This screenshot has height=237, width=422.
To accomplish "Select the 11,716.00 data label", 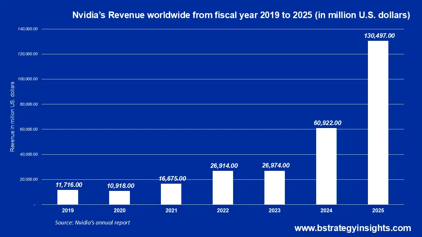I will click(69, 185).
